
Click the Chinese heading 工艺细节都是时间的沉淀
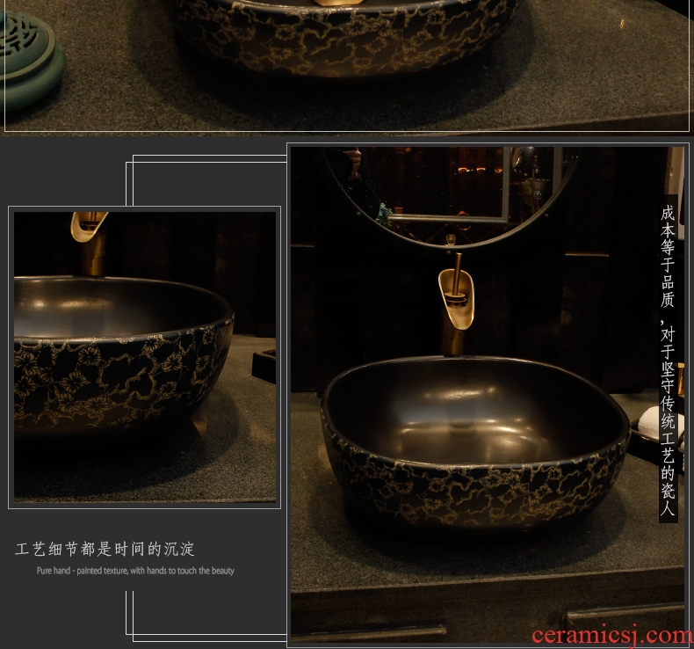click(105, 550)
